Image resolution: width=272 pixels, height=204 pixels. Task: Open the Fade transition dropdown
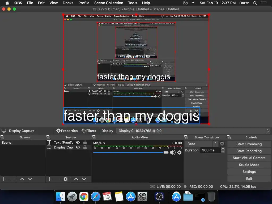[201, 144]
